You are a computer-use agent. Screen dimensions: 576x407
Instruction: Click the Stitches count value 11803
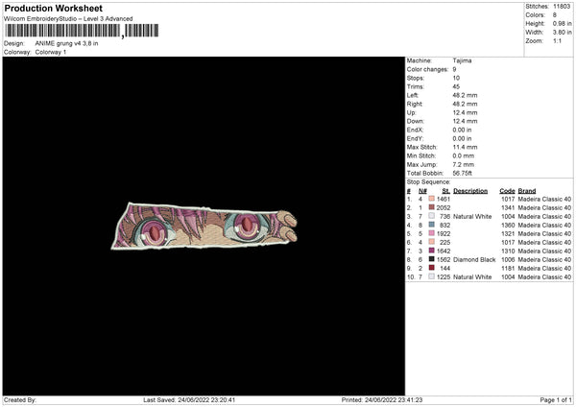(562, 7)
